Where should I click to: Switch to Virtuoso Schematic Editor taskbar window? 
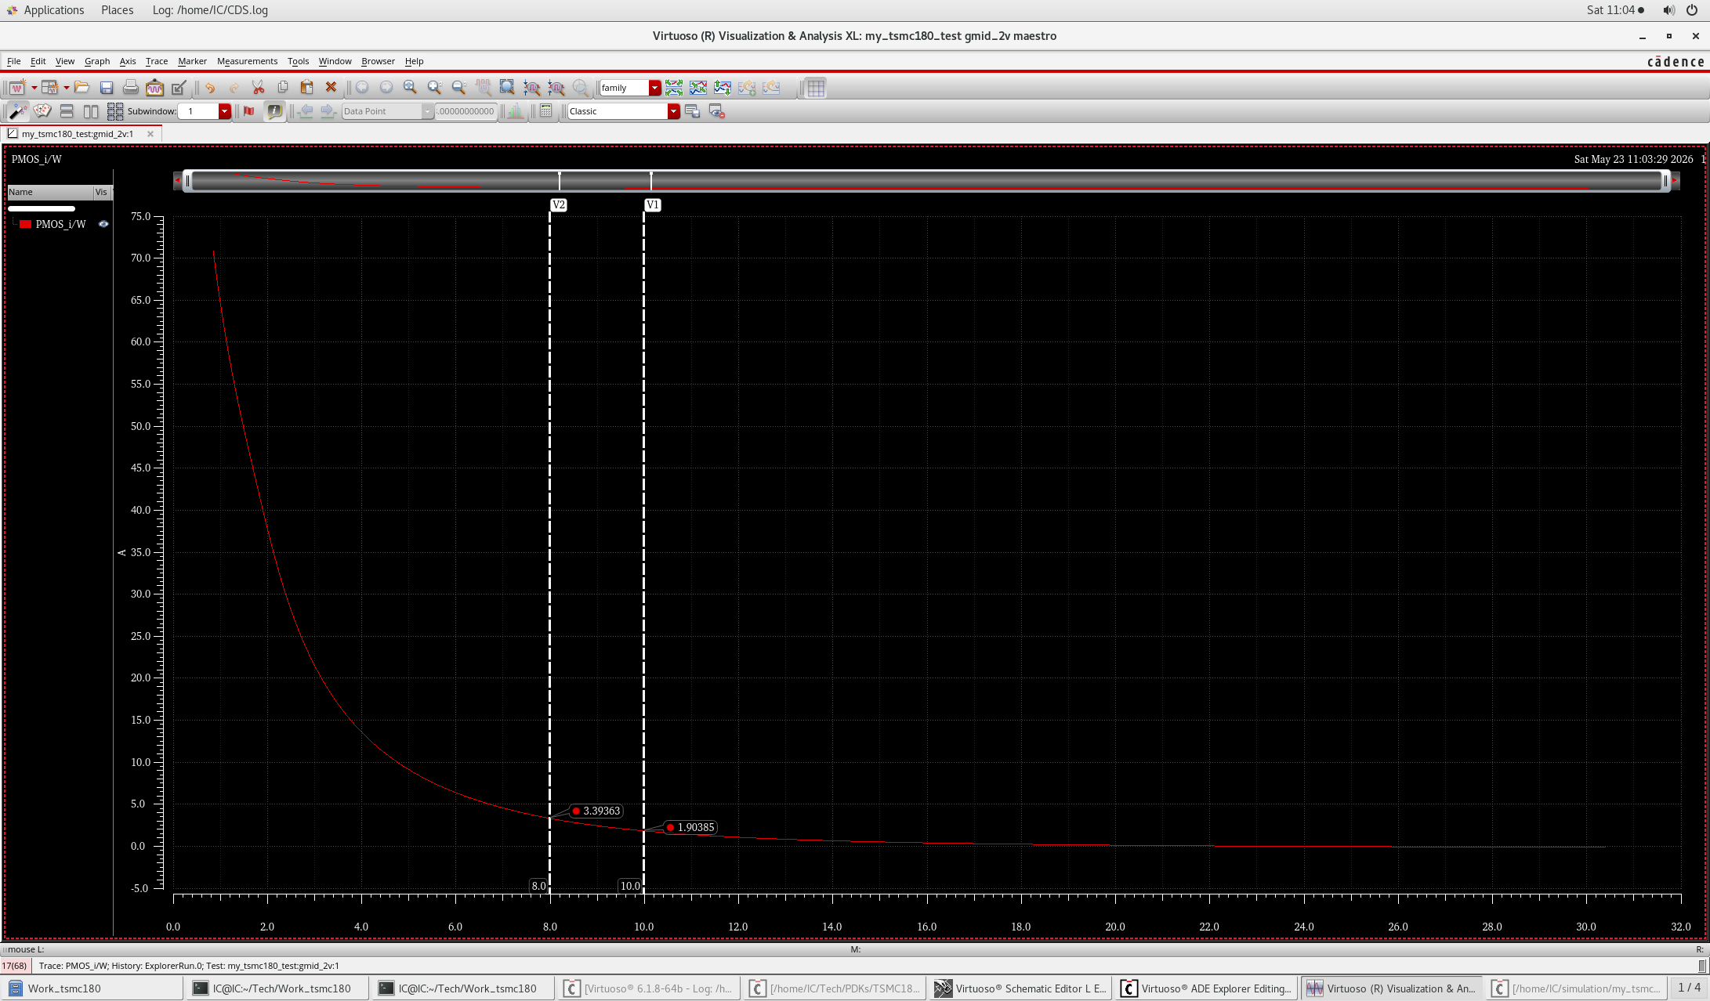click(x=1020, y=988)
